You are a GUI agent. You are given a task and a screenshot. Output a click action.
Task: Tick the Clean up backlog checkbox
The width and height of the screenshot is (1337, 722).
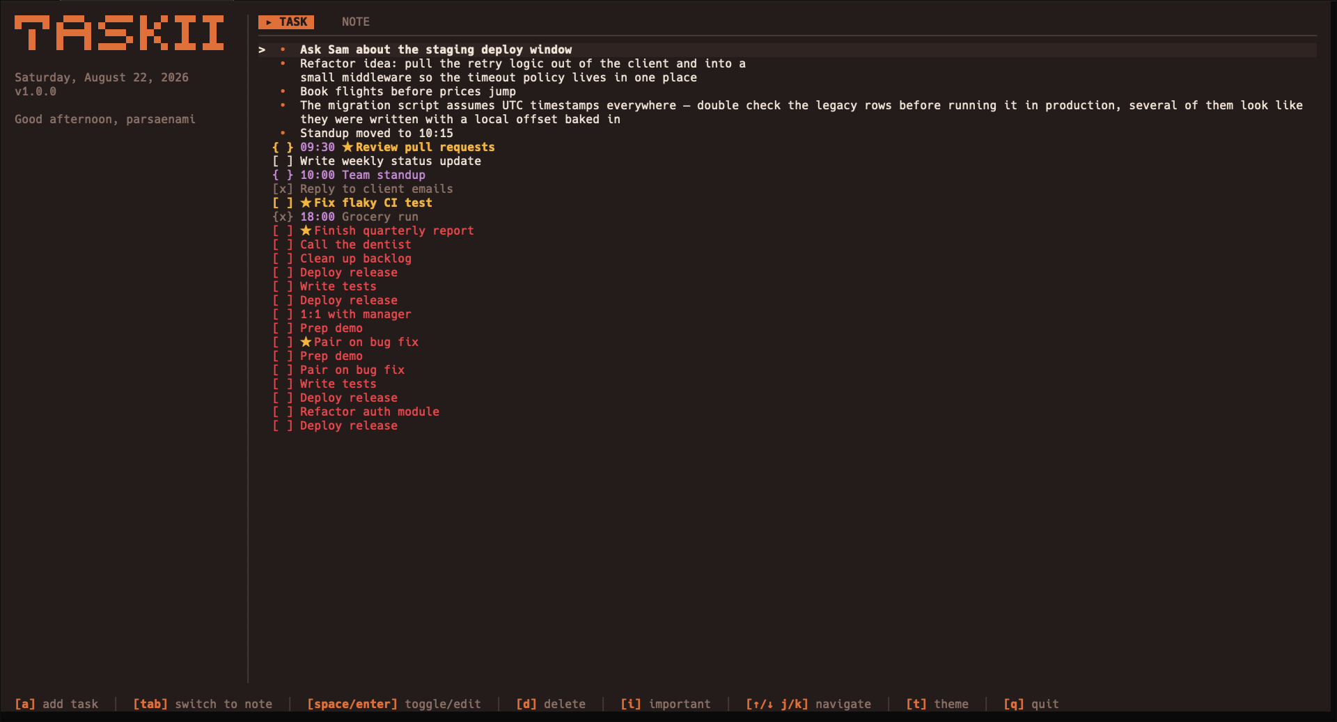283,258
